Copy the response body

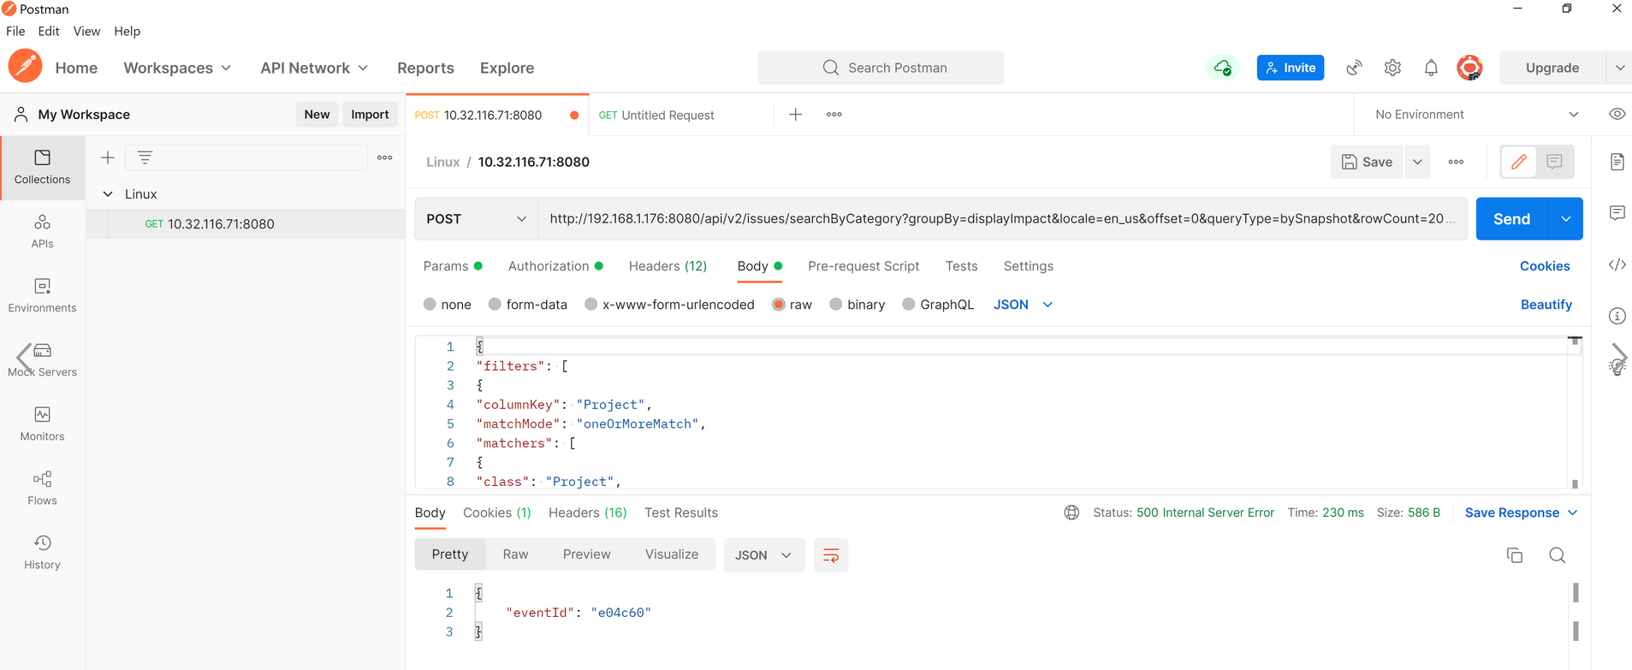[1515, 555]
